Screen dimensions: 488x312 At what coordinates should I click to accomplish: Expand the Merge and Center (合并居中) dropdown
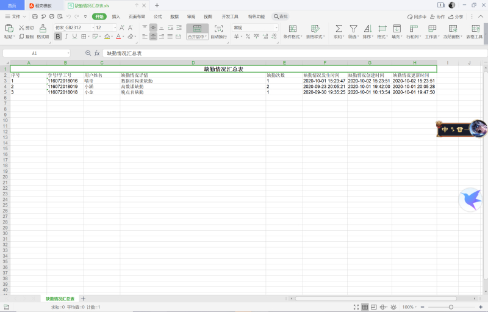click(197, 37)
